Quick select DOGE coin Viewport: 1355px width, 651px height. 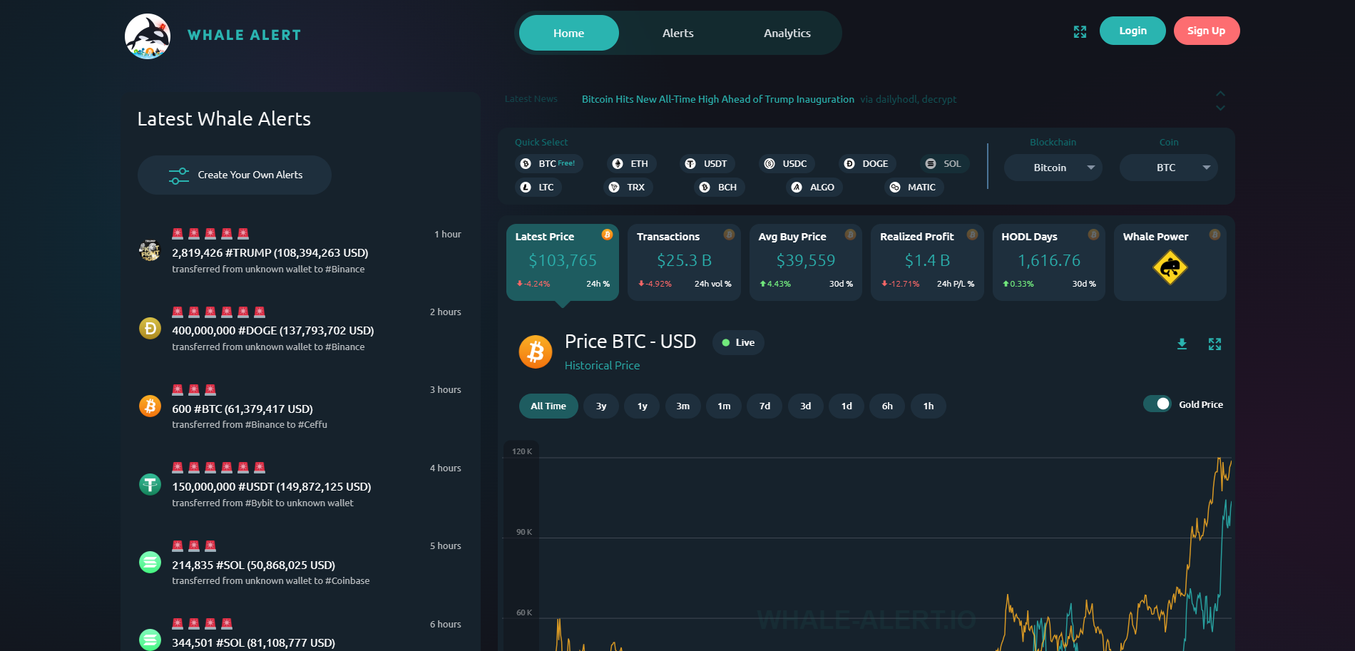coord(867,164)
